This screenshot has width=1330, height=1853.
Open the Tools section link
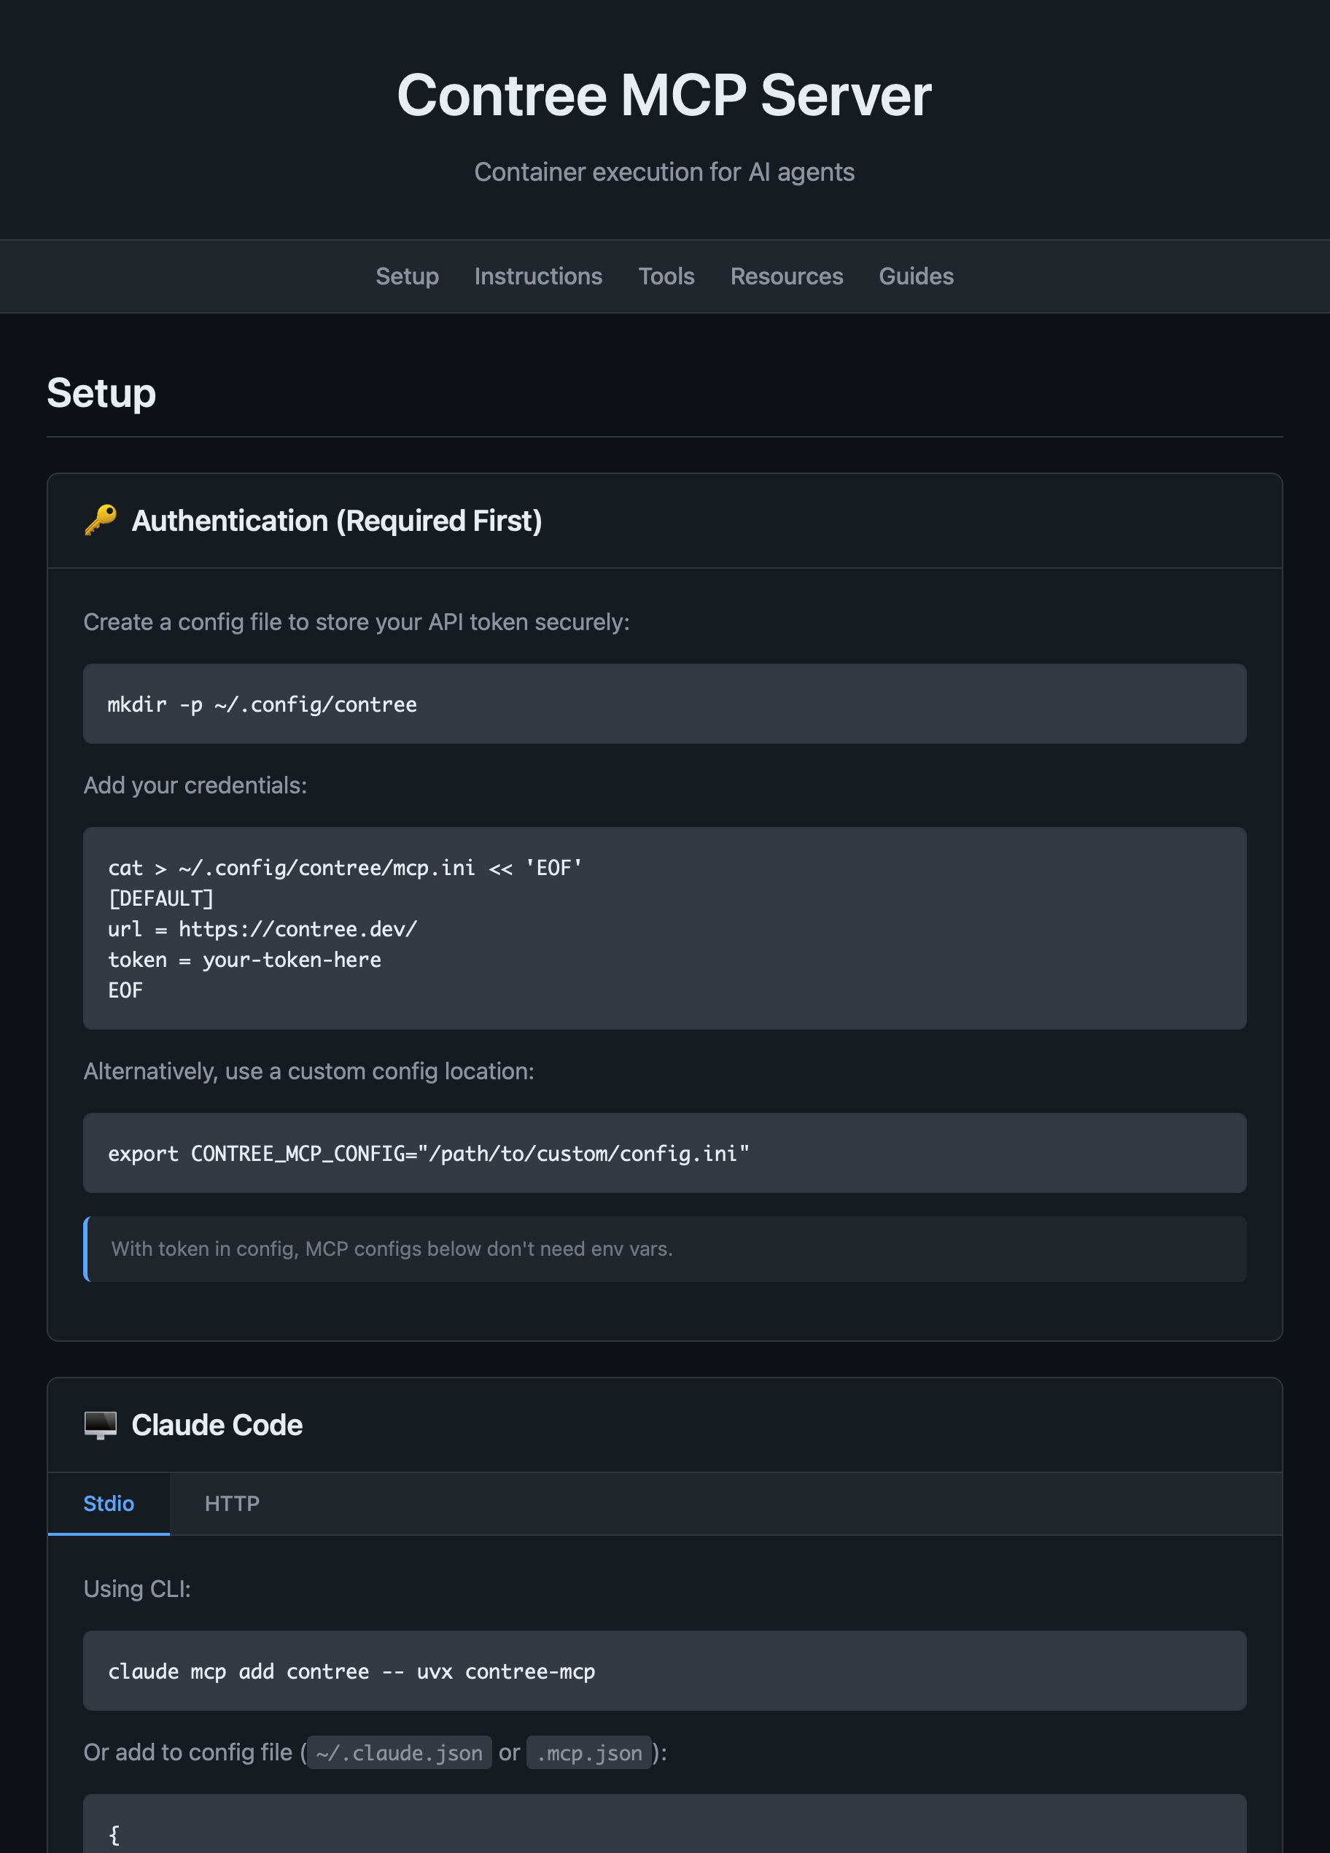[666, 276]
